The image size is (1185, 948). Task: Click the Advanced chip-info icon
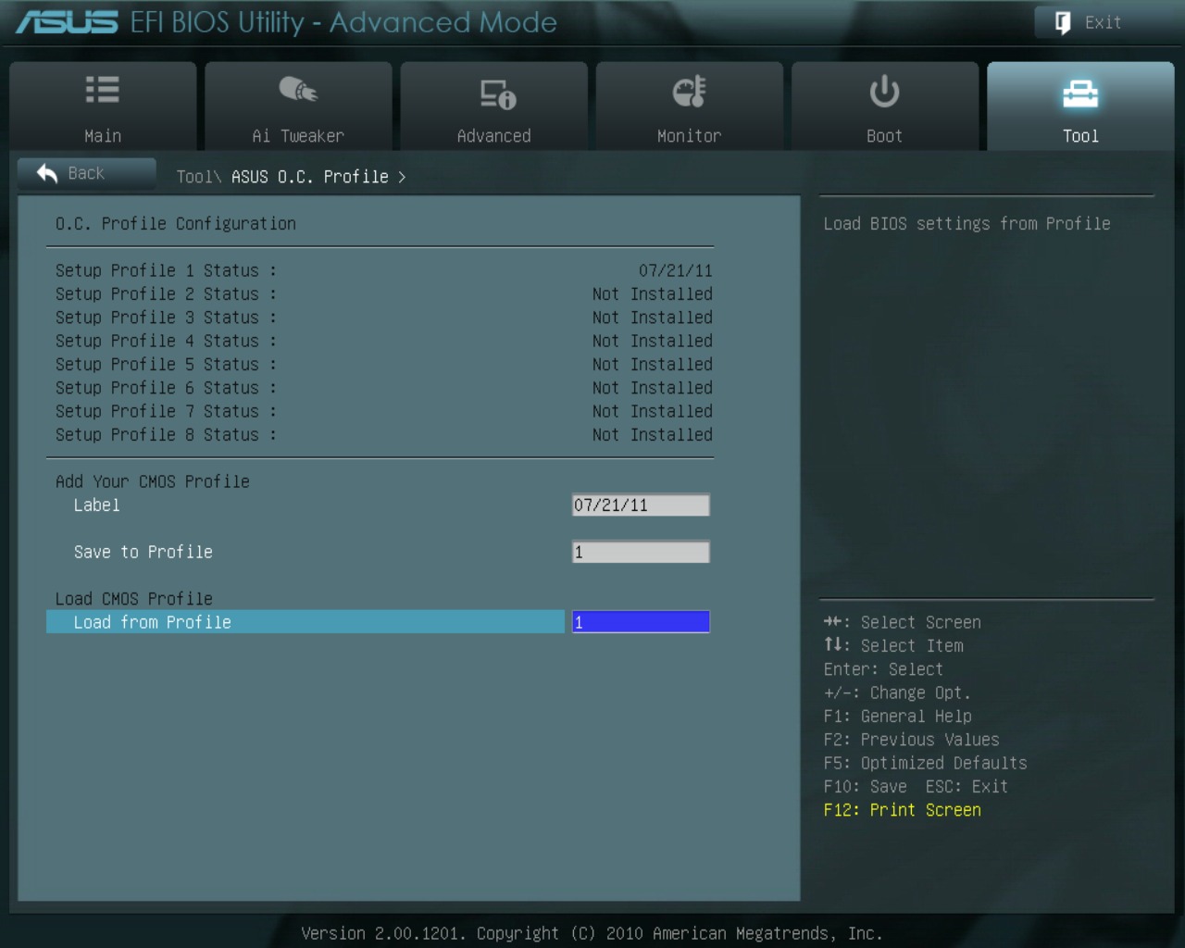497,93
